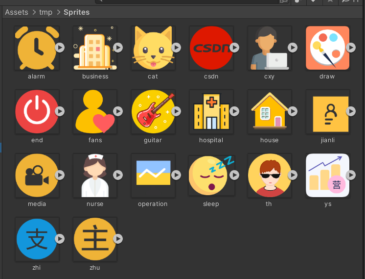This screenshot has height=279, width=365.
Task: Go to tmp folder in breadcrumb
Action: 46,12
